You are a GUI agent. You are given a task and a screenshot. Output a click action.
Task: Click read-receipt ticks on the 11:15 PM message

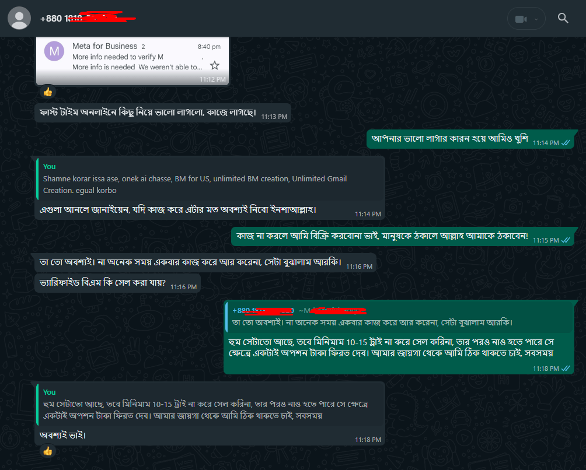click(566, 240)
